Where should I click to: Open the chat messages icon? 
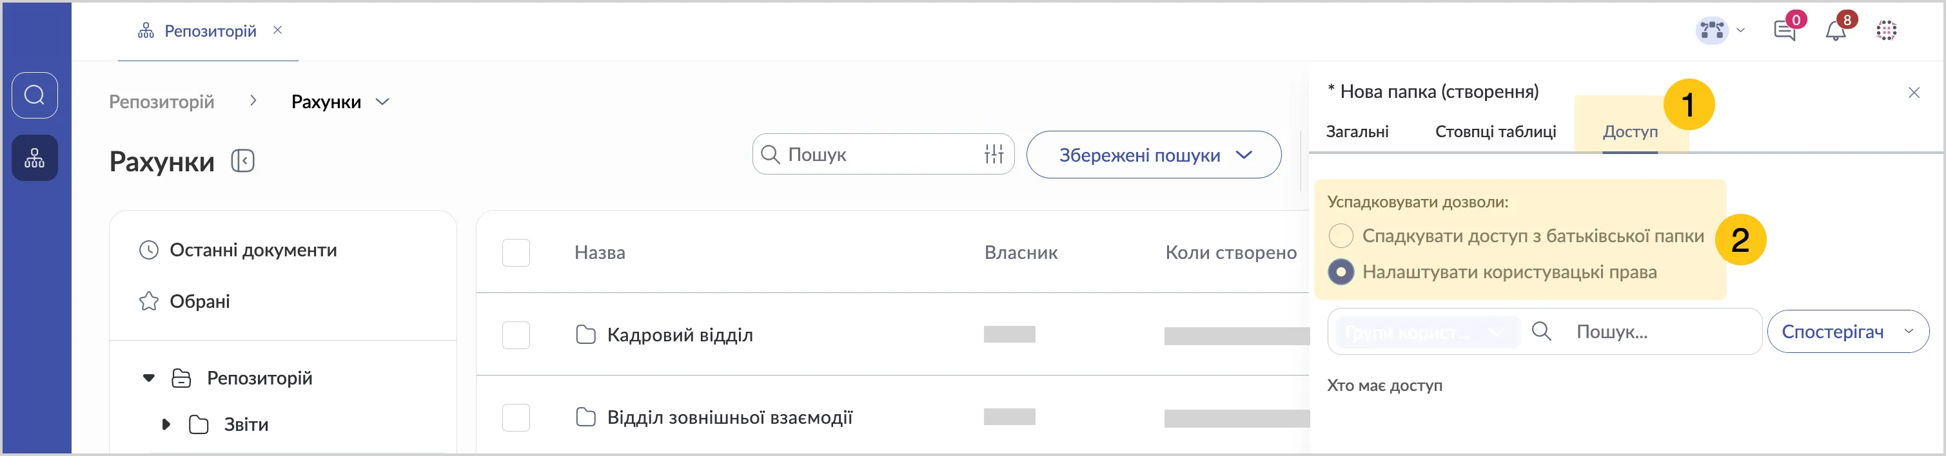[x=1784, y=31]
